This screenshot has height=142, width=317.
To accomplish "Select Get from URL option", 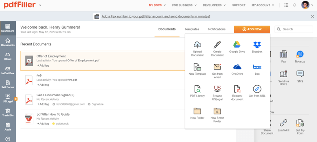I will pos(257,91).
